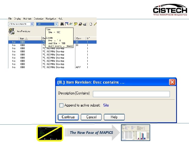Tick Append to active subset checkbox
Screen dimensions: 189x142
click(61, 105)
